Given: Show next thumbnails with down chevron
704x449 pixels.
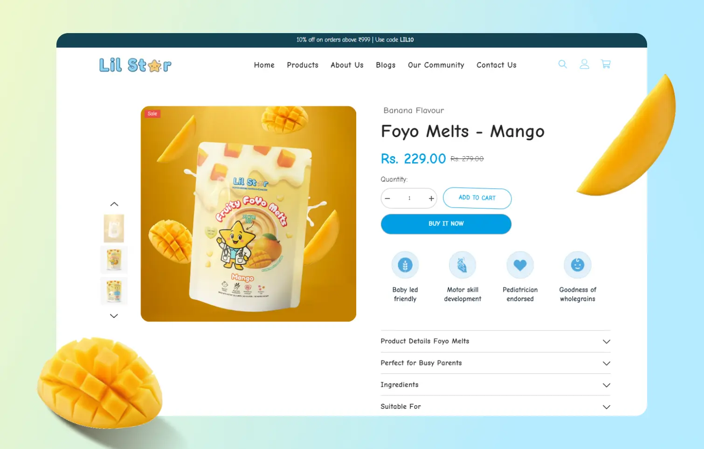Looking at the screenshot, I should coord(114,316).
